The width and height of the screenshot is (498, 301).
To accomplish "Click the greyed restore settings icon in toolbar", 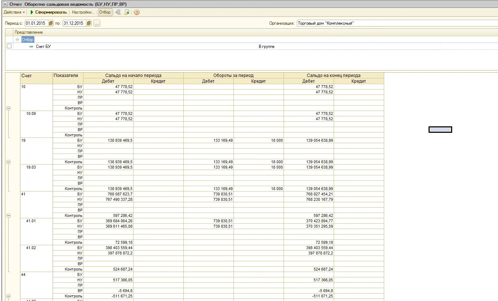I will (118, 12).
